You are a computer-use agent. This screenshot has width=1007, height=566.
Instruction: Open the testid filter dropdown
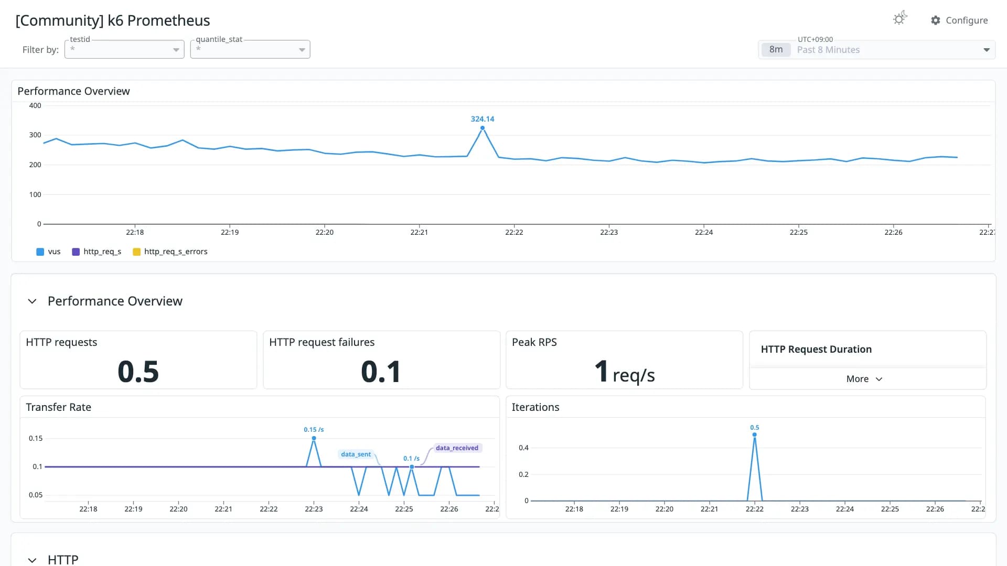pos(124,49)
